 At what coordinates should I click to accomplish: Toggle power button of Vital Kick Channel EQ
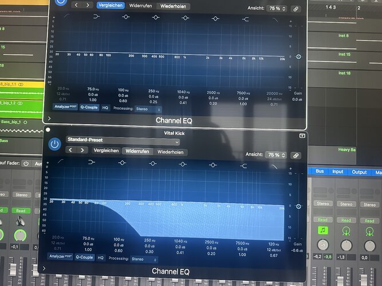coord(54,144)
